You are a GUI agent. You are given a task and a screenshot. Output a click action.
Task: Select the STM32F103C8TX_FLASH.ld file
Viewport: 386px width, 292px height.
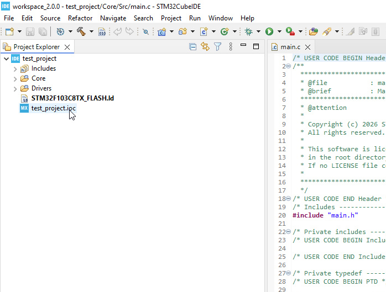click(x=72, y=98)
